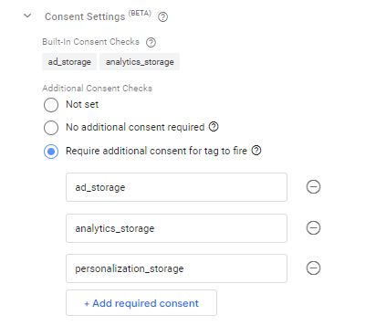376x336 pixels.
Task: Open help icon for No additional consent required
Action: [214, 126]
